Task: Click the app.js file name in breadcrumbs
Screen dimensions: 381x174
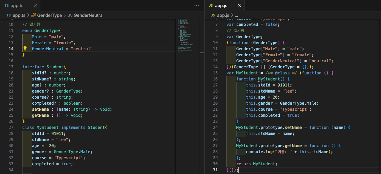Action: 223,15
